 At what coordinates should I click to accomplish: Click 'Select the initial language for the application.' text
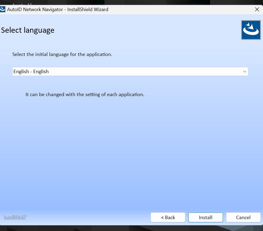tap(62, 54)
